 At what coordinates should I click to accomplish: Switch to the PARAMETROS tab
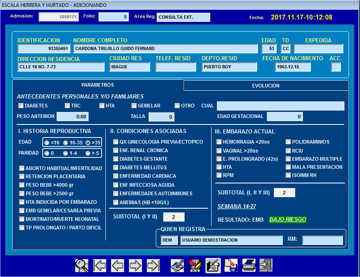point(98,85)
